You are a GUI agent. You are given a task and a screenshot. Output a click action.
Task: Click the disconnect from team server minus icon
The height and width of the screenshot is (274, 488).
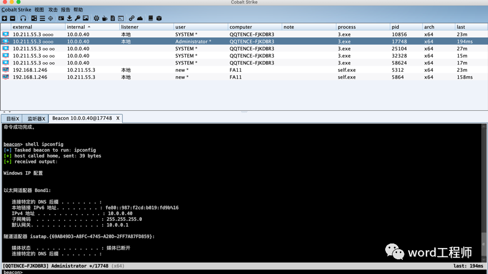12,19
